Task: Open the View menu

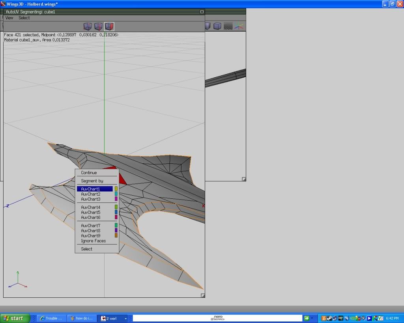Action: click(x=9, y=18)
